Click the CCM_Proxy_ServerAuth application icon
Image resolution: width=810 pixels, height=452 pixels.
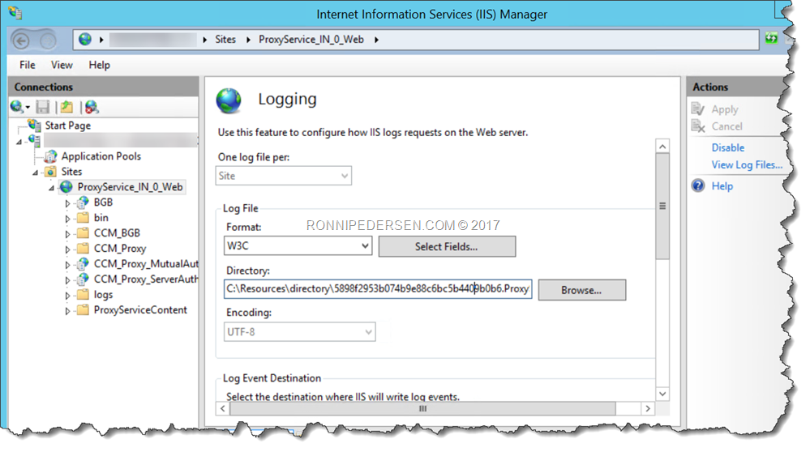point(82,279)
